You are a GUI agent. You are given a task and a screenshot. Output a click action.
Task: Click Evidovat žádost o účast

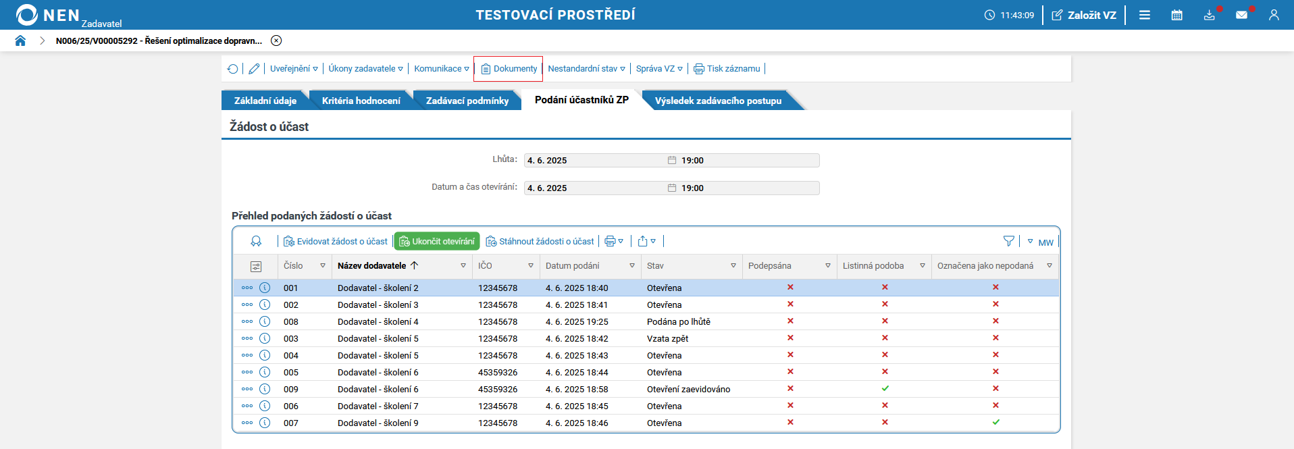tap(336, 241)
